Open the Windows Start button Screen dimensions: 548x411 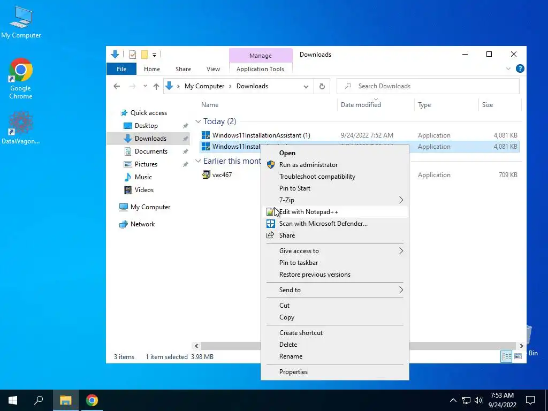pos(13,400)
